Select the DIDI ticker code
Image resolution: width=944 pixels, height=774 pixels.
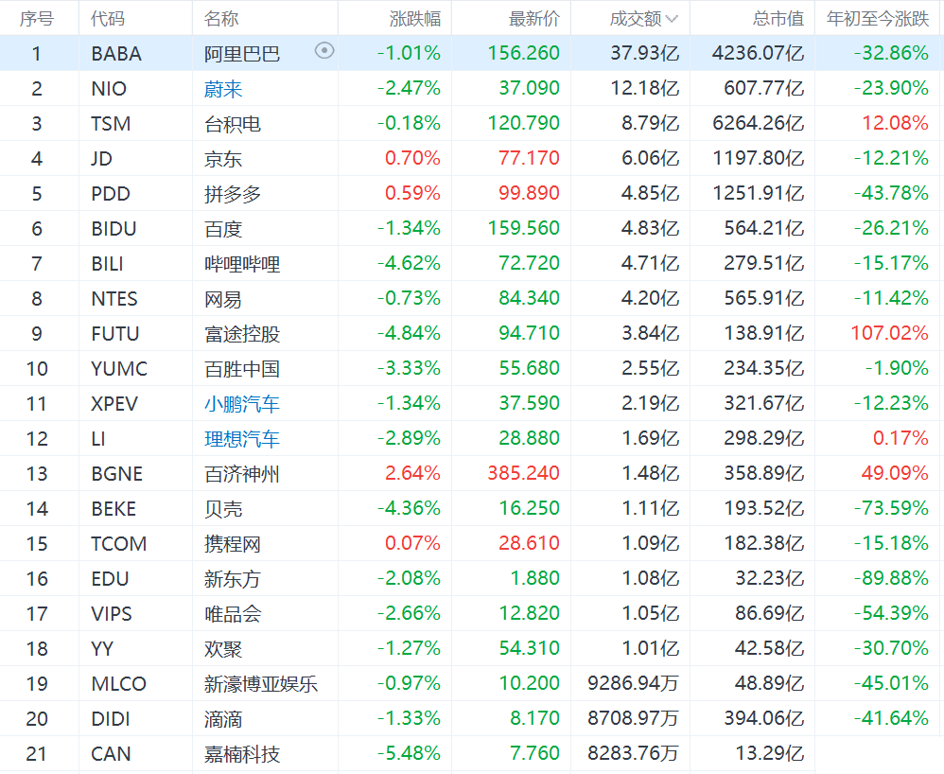[111, 719]
